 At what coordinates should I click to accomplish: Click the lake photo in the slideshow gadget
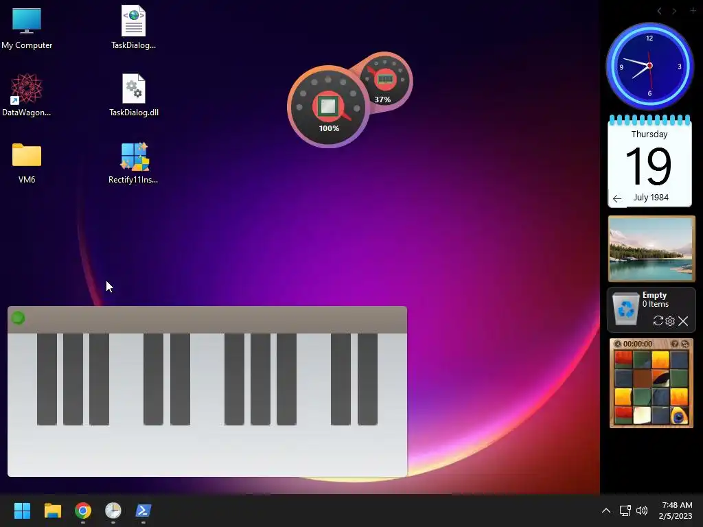[652, 248]
